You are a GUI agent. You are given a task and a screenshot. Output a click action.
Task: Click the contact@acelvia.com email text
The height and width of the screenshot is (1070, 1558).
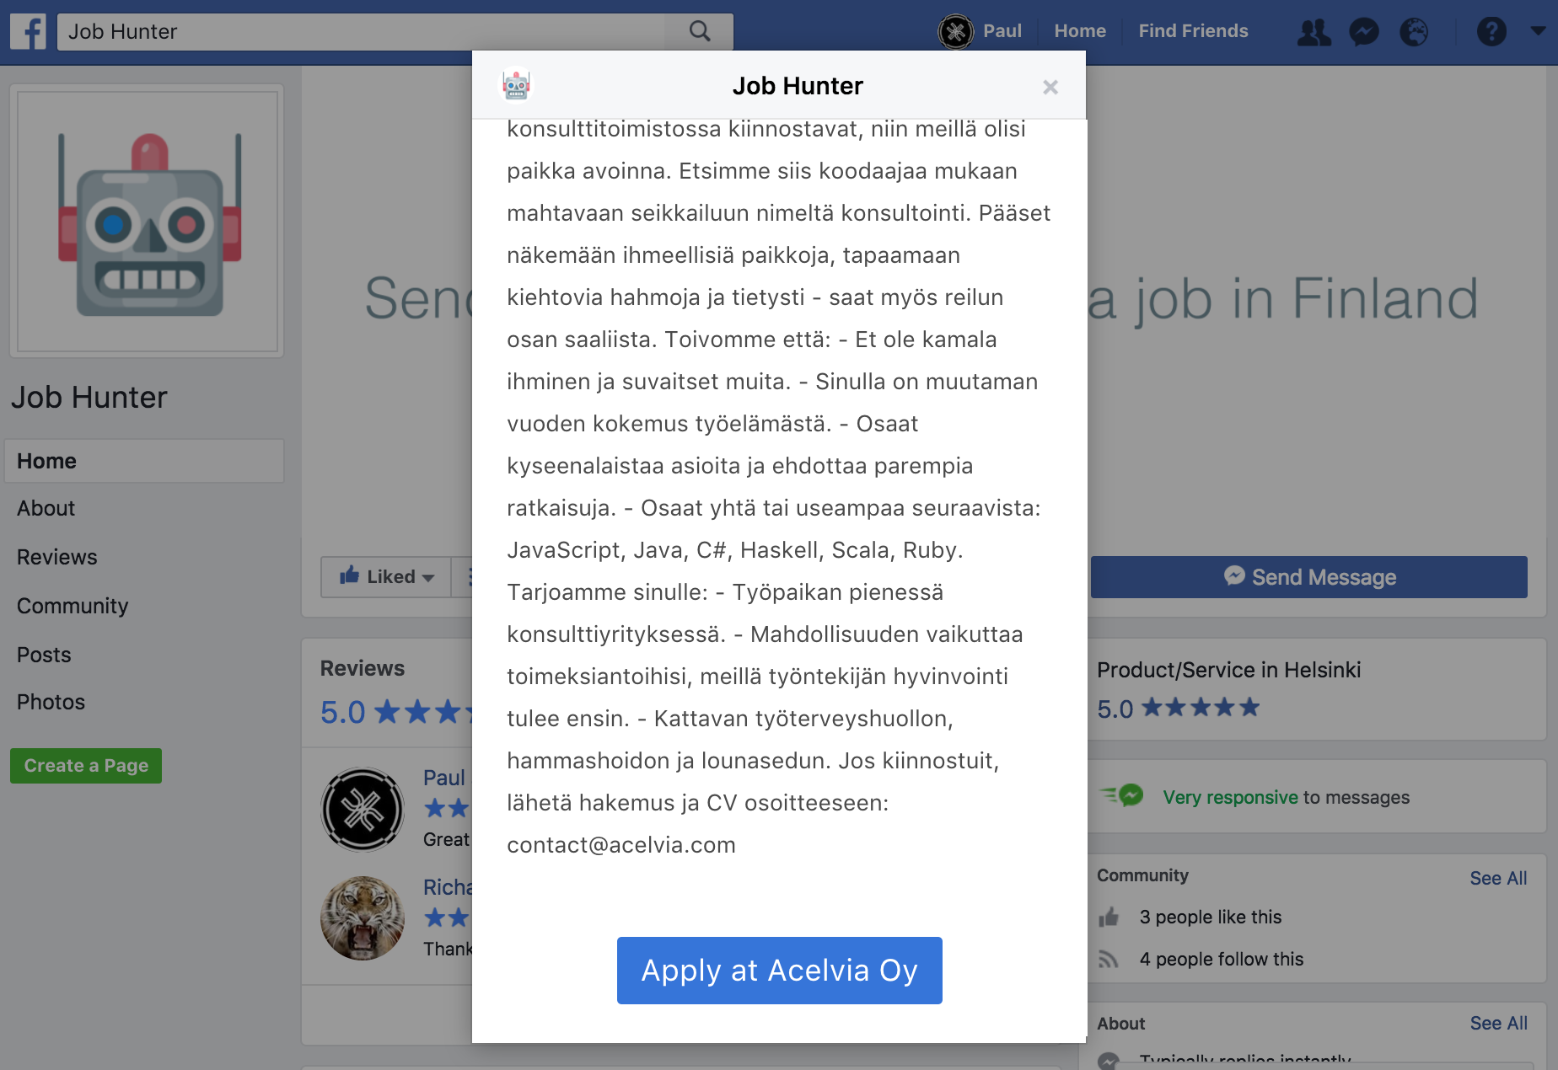(621, 845)
